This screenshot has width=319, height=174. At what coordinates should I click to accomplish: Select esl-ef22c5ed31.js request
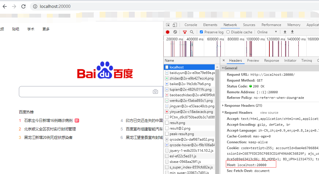pos(189,156)
